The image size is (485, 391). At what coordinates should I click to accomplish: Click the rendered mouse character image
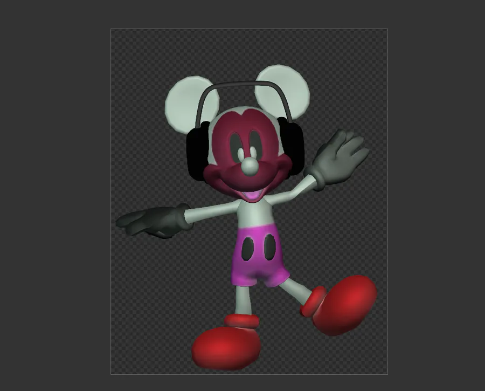point(249,202)
